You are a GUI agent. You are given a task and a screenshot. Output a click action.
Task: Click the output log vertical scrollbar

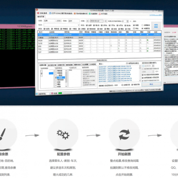[x=140, y=73]
